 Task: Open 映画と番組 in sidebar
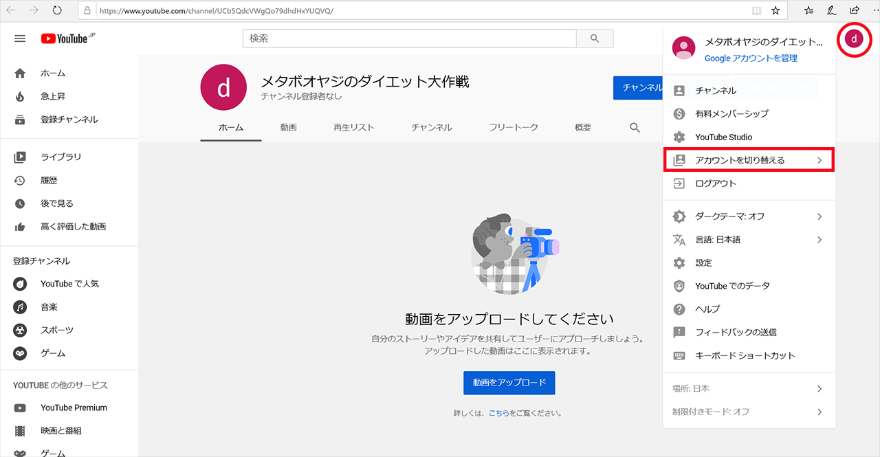(69, 431)
